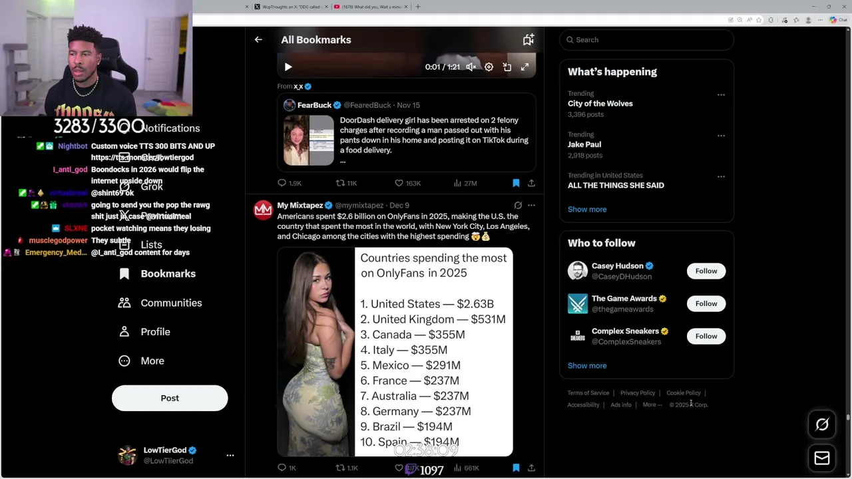Screen dimensions: 852x479
Task: Click into the X Search field
Action: point(646,40)
